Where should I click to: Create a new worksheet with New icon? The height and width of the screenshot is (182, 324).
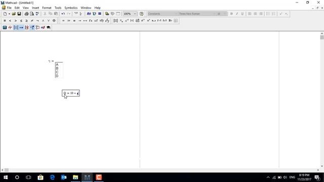click(x=5, y=14)
